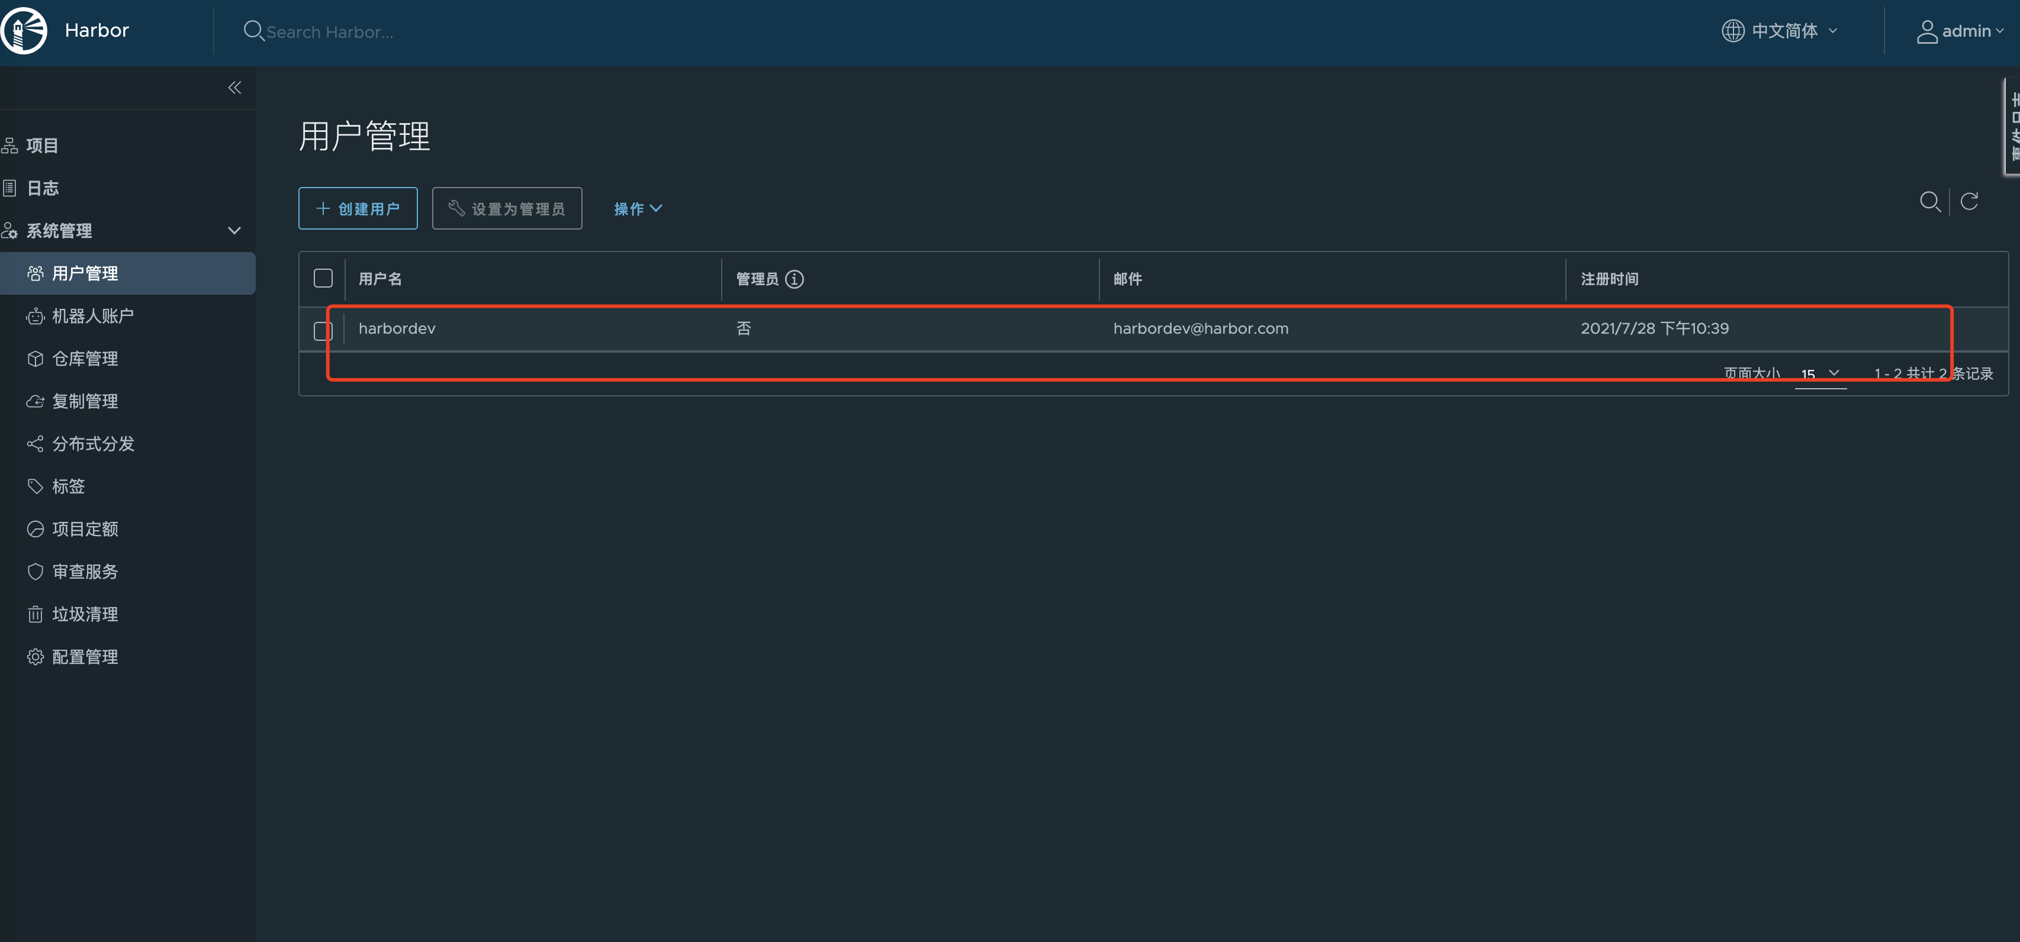Click the 管理员 info icon
The width and height of the screenshot is (2020, 942).
click(795, 279)
